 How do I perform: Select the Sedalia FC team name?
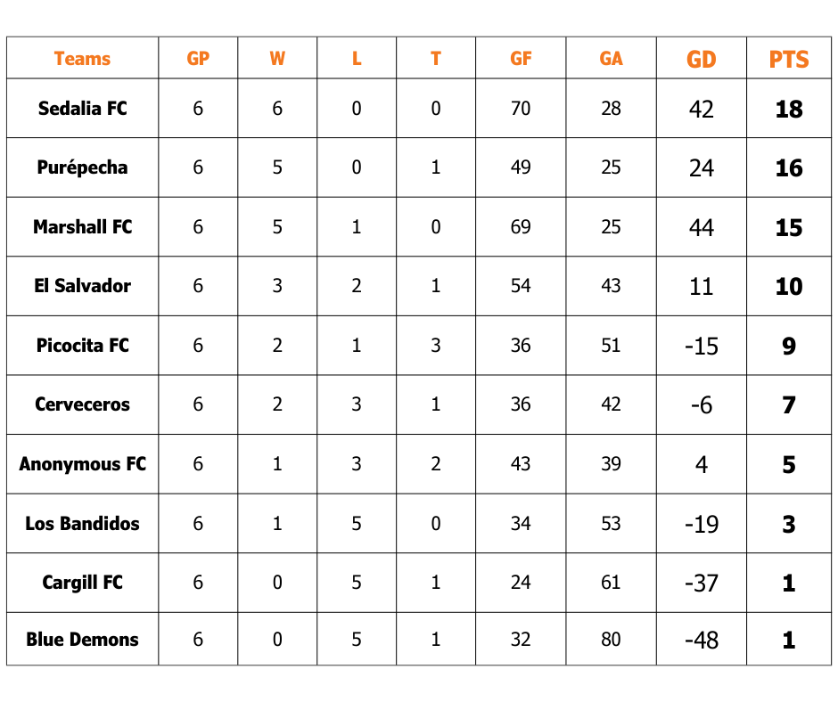point(82,109)
